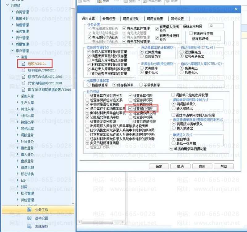
Task: Click the 远程标识号 input field
Action: (x=215, y=38)
